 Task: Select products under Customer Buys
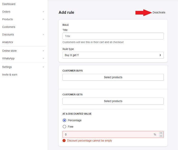tap(113, 77)
